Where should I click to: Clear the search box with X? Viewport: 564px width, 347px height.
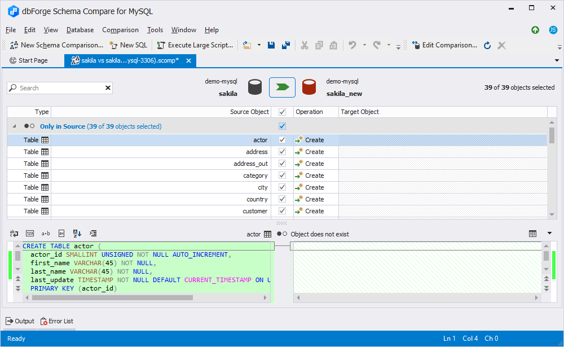click(x=108, y=88)
